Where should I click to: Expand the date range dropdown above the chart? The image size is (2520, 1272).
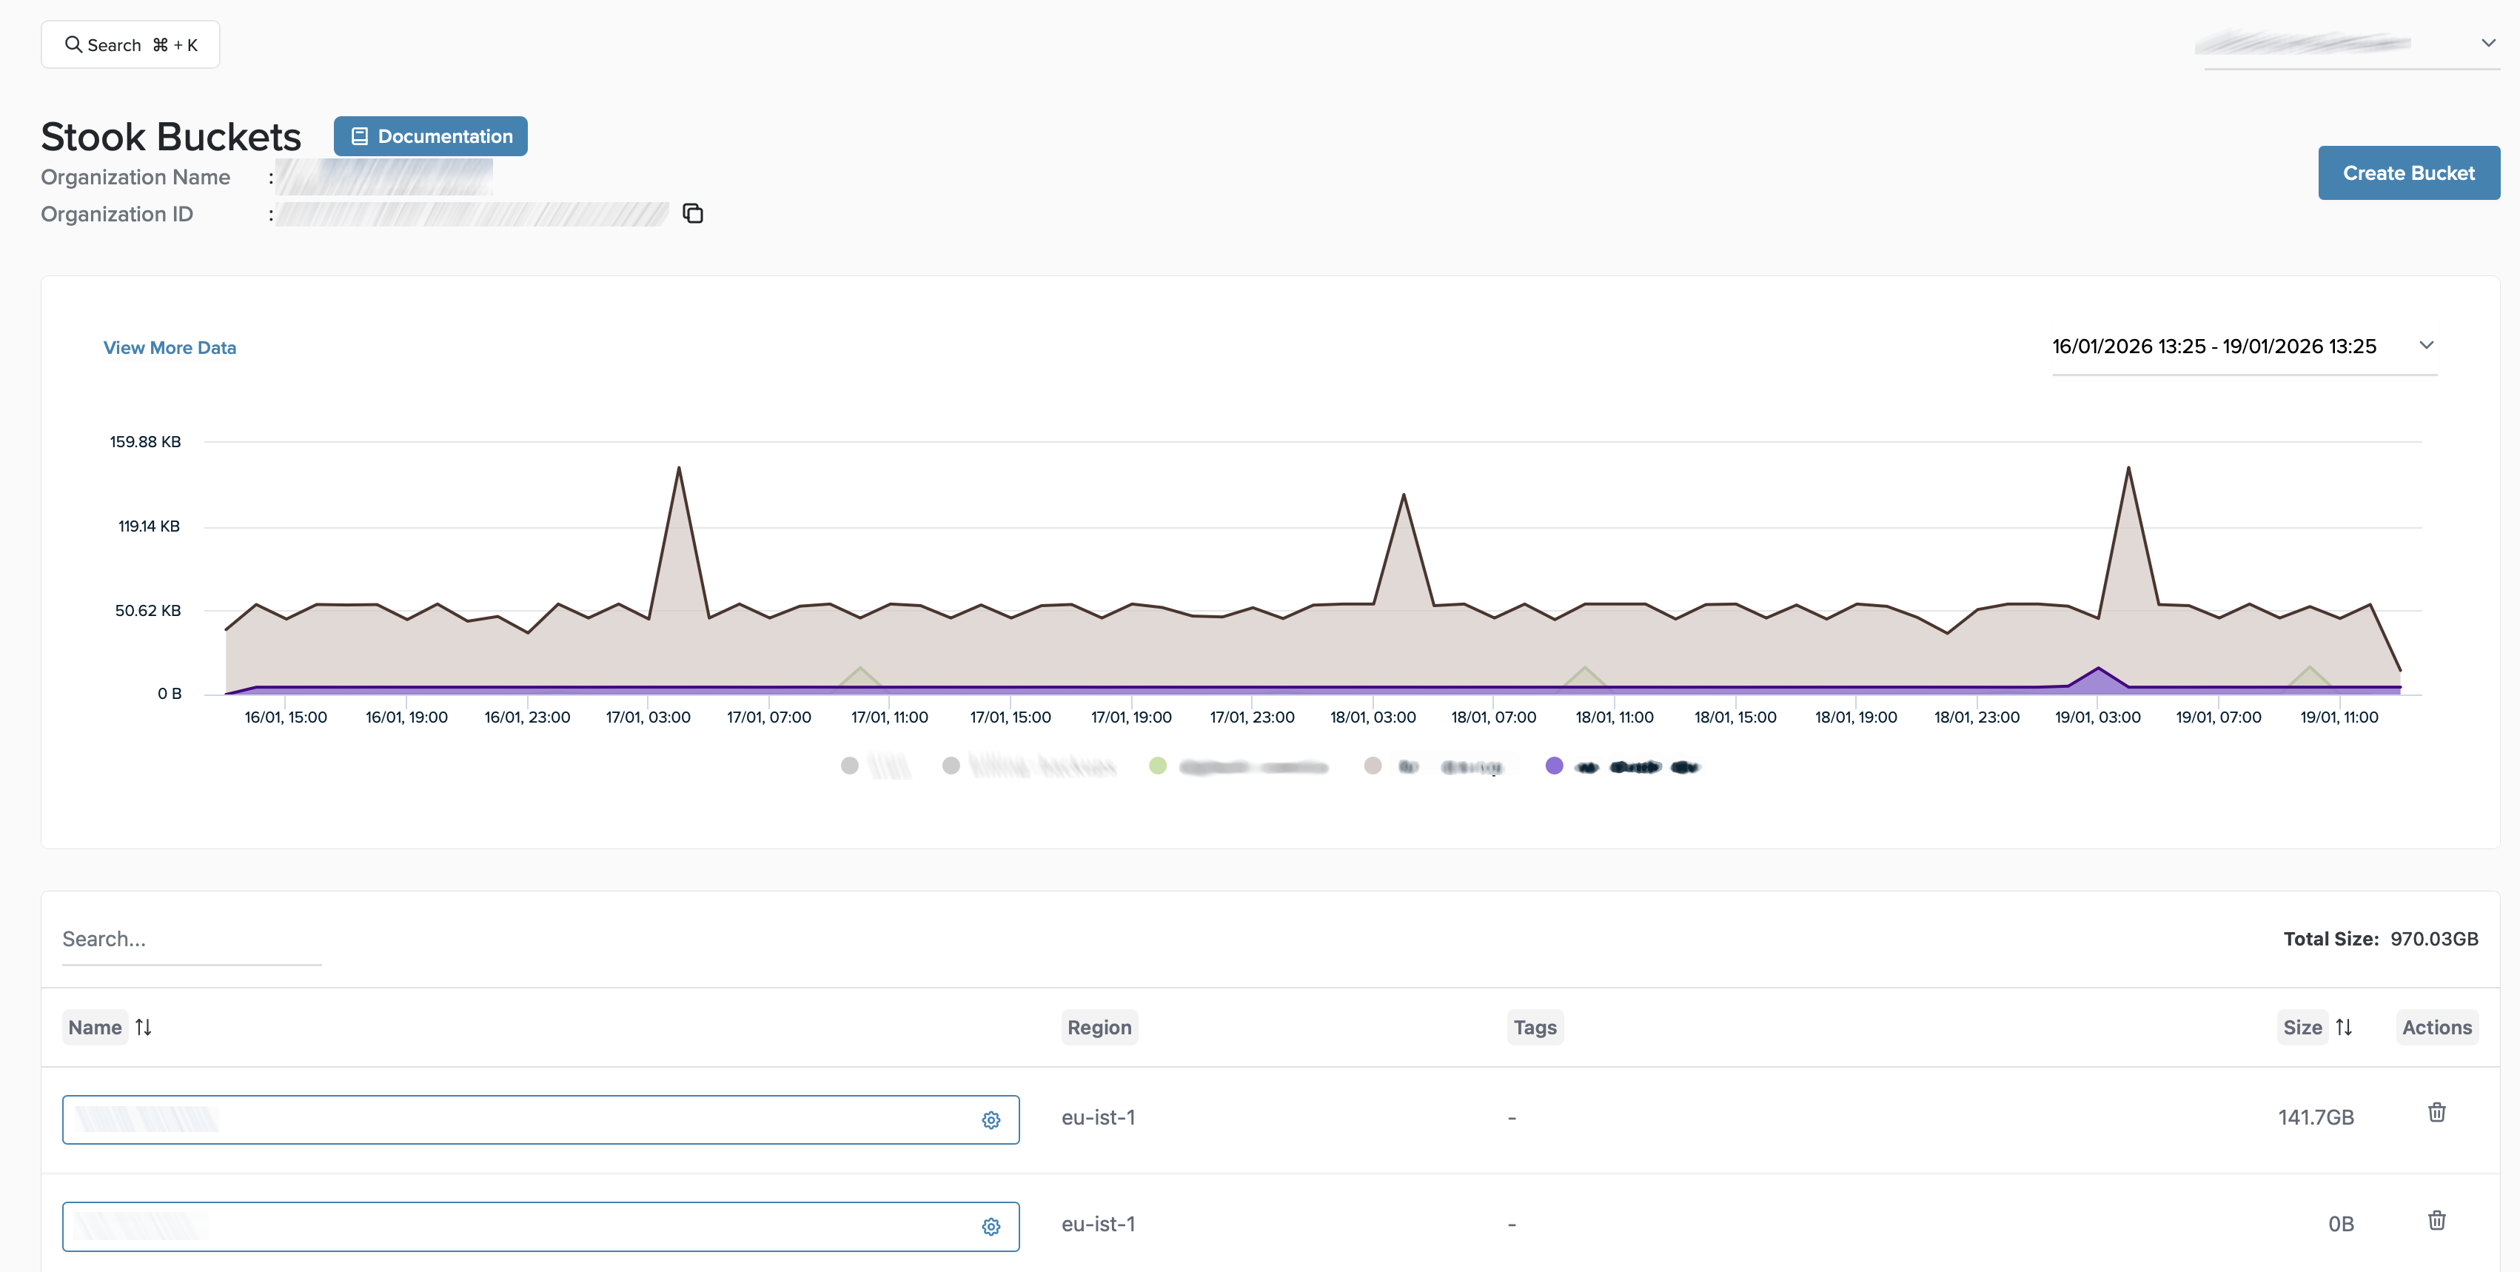point(2425,346)
